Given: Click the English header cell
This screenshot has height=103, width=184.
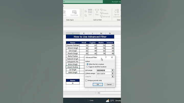Looking at the screenshot, I should click(x=93, y=43).
